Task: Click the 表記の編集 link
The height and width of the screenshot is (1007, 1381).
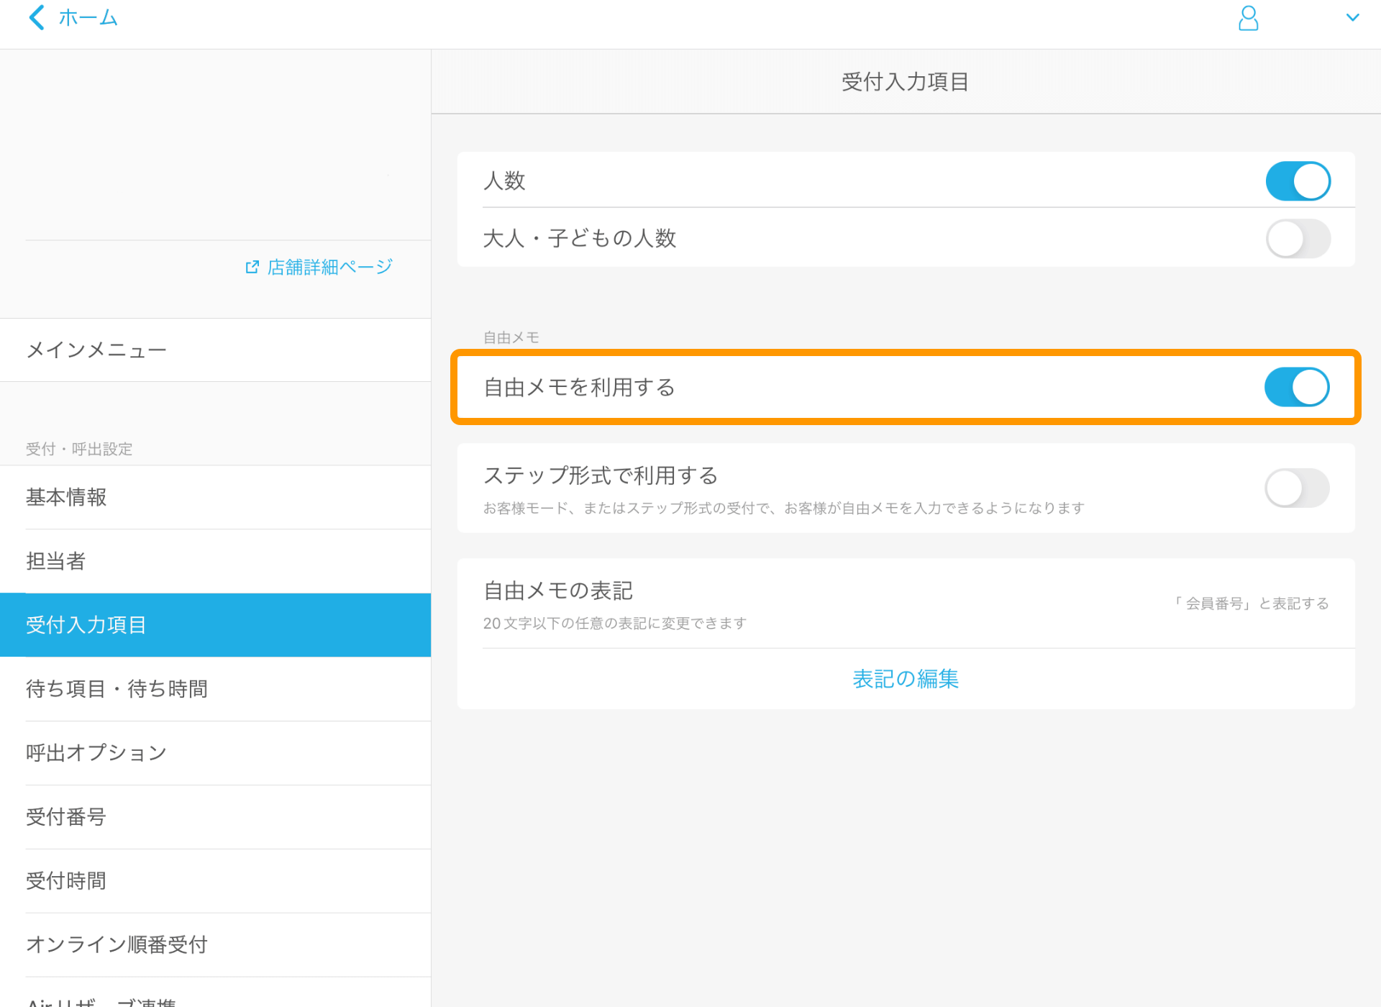Action: point(905,679)
